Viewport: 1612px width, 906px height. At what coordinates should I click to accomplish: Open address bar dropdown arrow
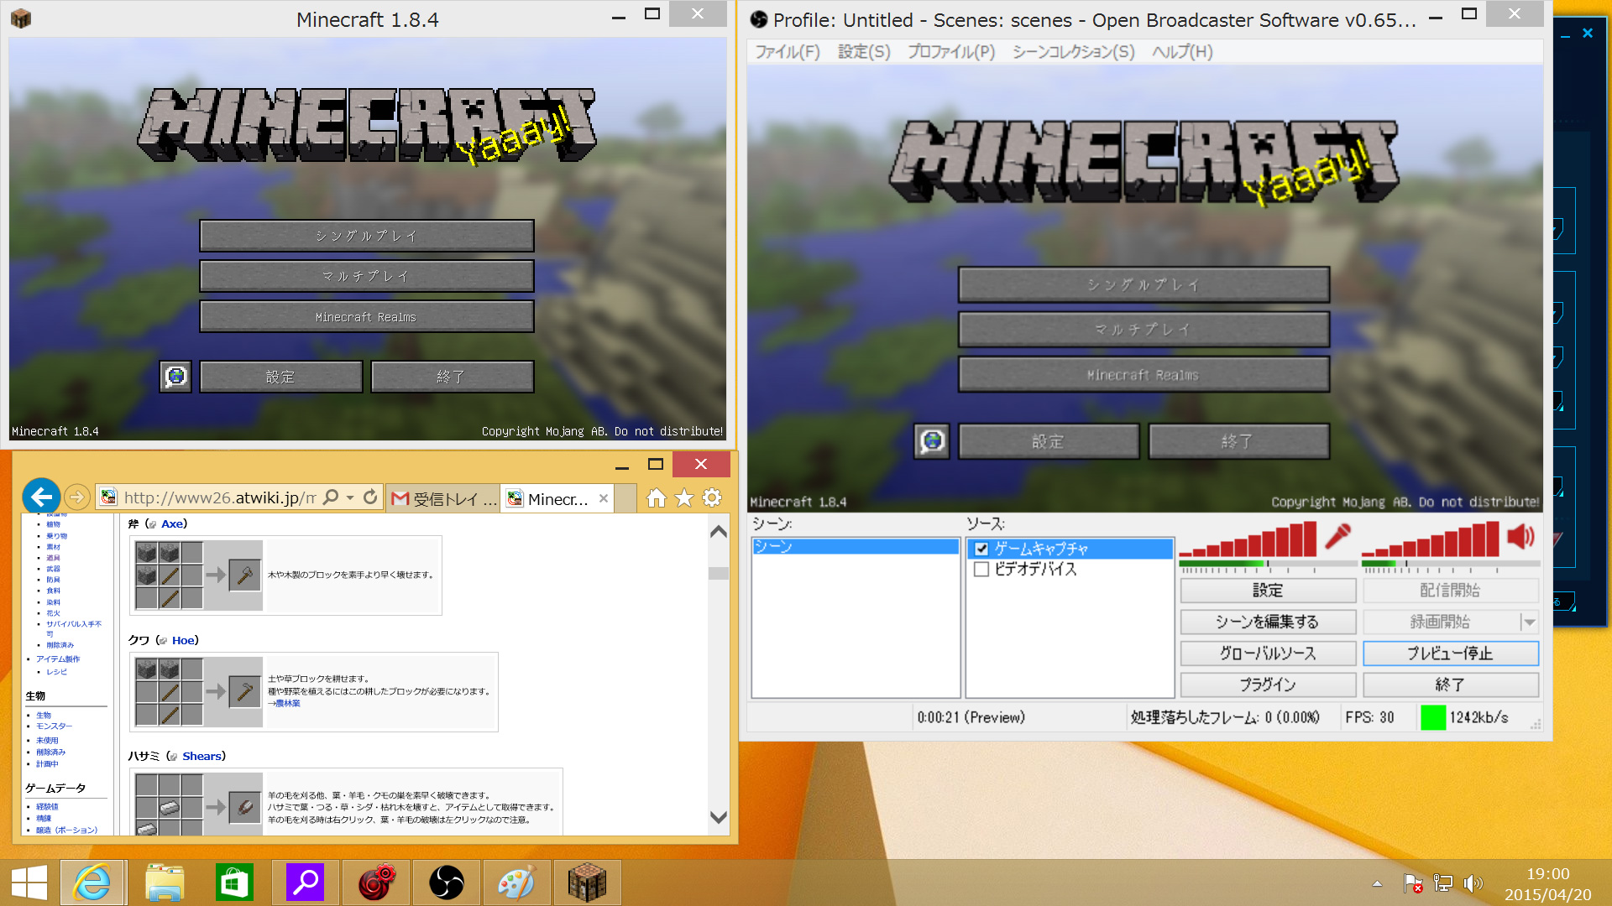point(350,497)
